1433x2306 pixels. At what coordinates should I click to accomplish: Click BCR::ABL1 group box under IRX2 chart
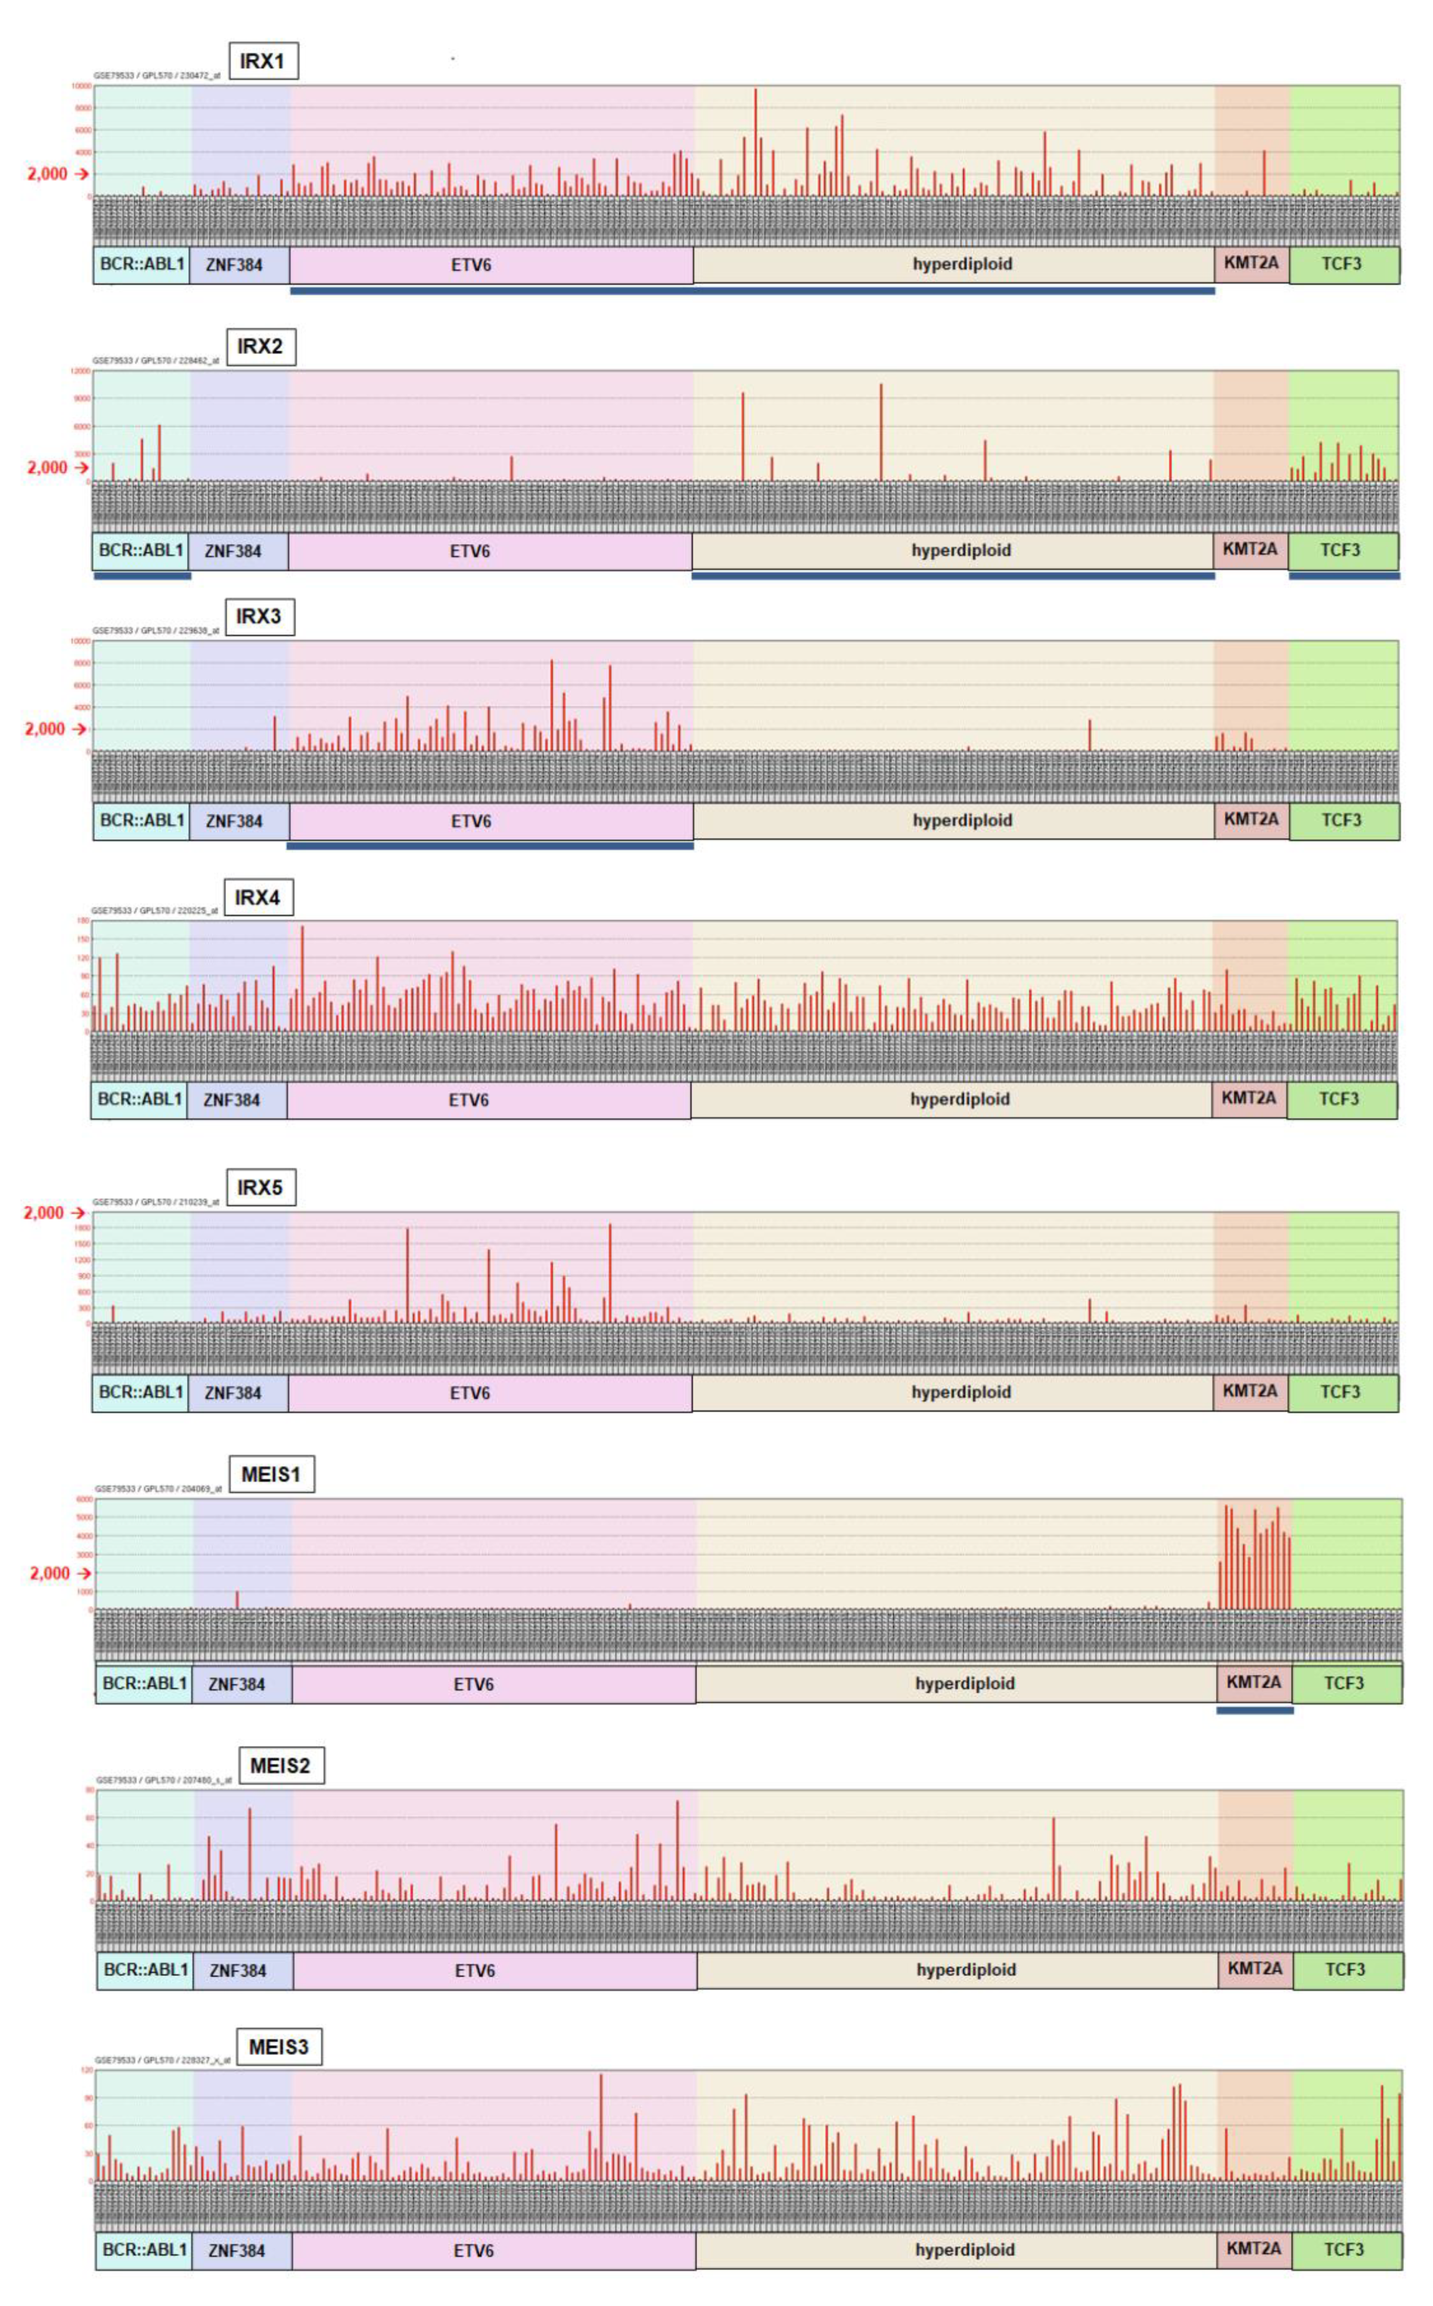coord(140,551)
